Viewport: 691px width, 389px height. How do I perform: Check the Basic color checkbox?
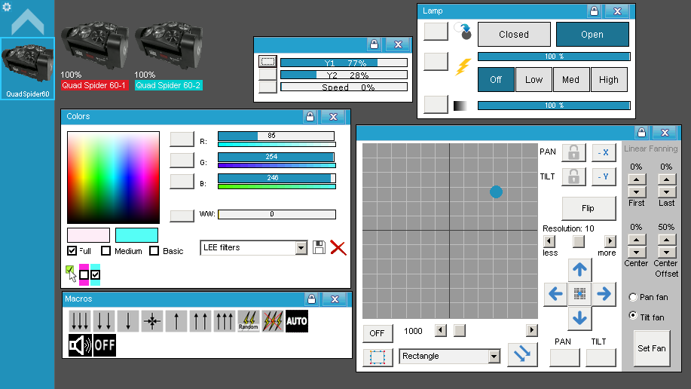point(154,251)
